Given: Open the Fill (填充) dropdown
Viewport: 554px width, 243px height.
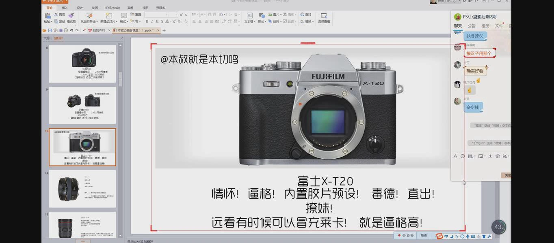Looking at the screenshot, I should [x=289, y=15].
